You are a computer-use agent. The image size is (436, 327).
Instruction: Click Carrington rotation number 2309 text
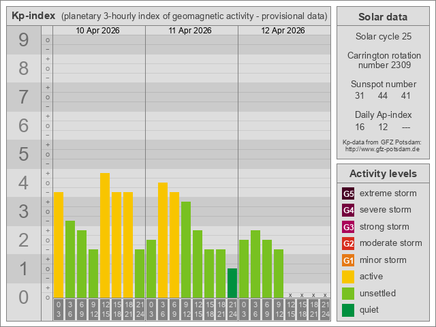click(x=382, y=60)
